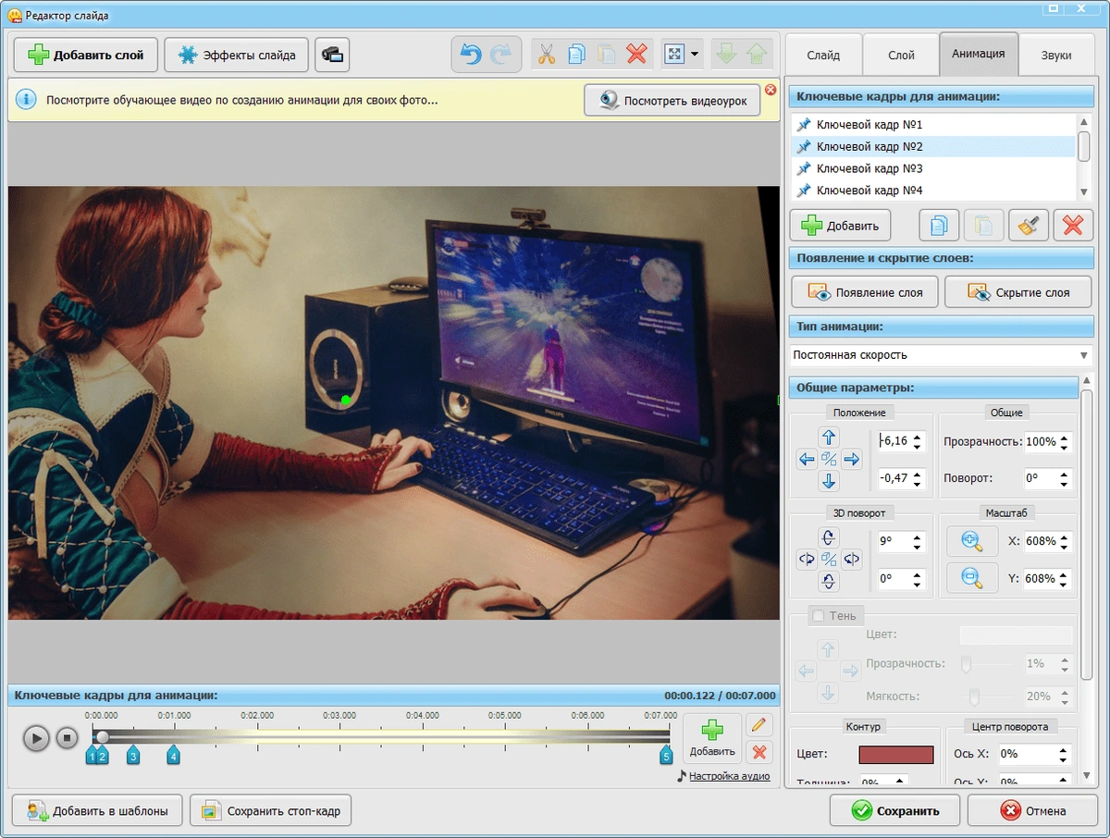The image size is (1110, 838).
Task: Delete layer with red X toolbar icon
Action: point(636,55)
